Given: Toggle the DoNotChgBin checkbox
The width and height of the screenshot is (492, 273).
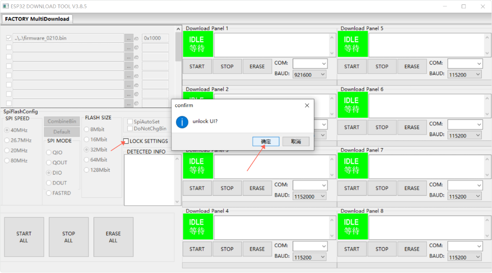Looking at the screenshot, I should [130, 129].
